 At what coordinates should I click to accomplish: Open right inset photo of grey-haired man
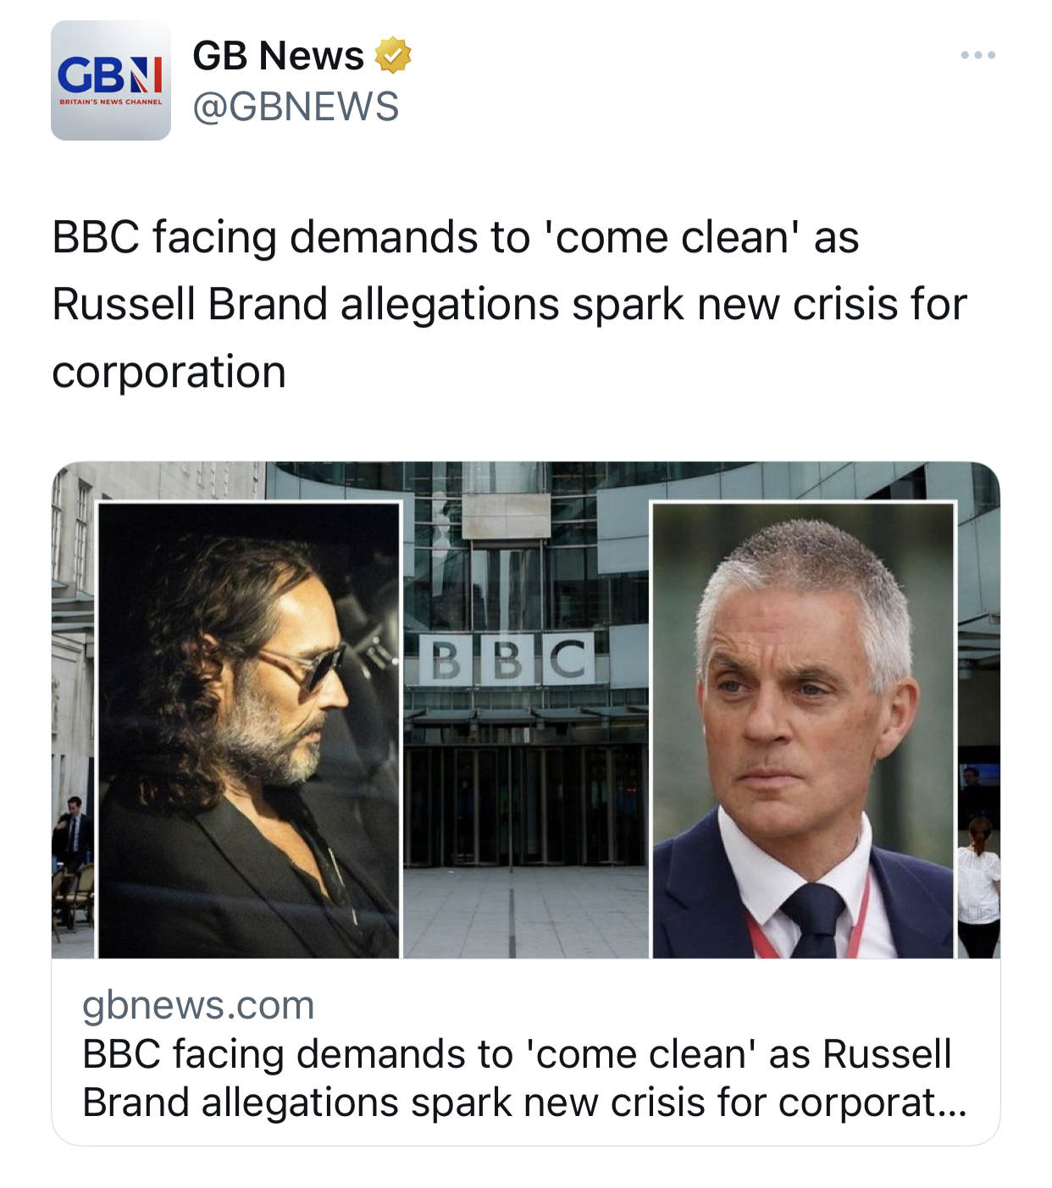[x=802, y=728]
